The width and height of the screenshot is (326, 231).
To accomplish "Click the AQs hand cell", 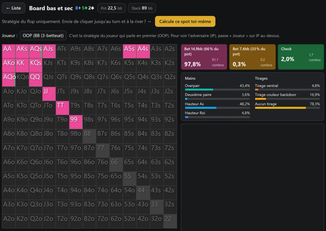I will [36, 51].
